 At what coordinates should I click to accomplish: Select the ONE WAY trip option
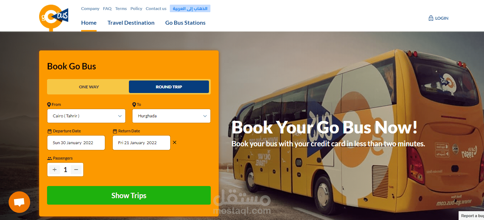[89, 87]
